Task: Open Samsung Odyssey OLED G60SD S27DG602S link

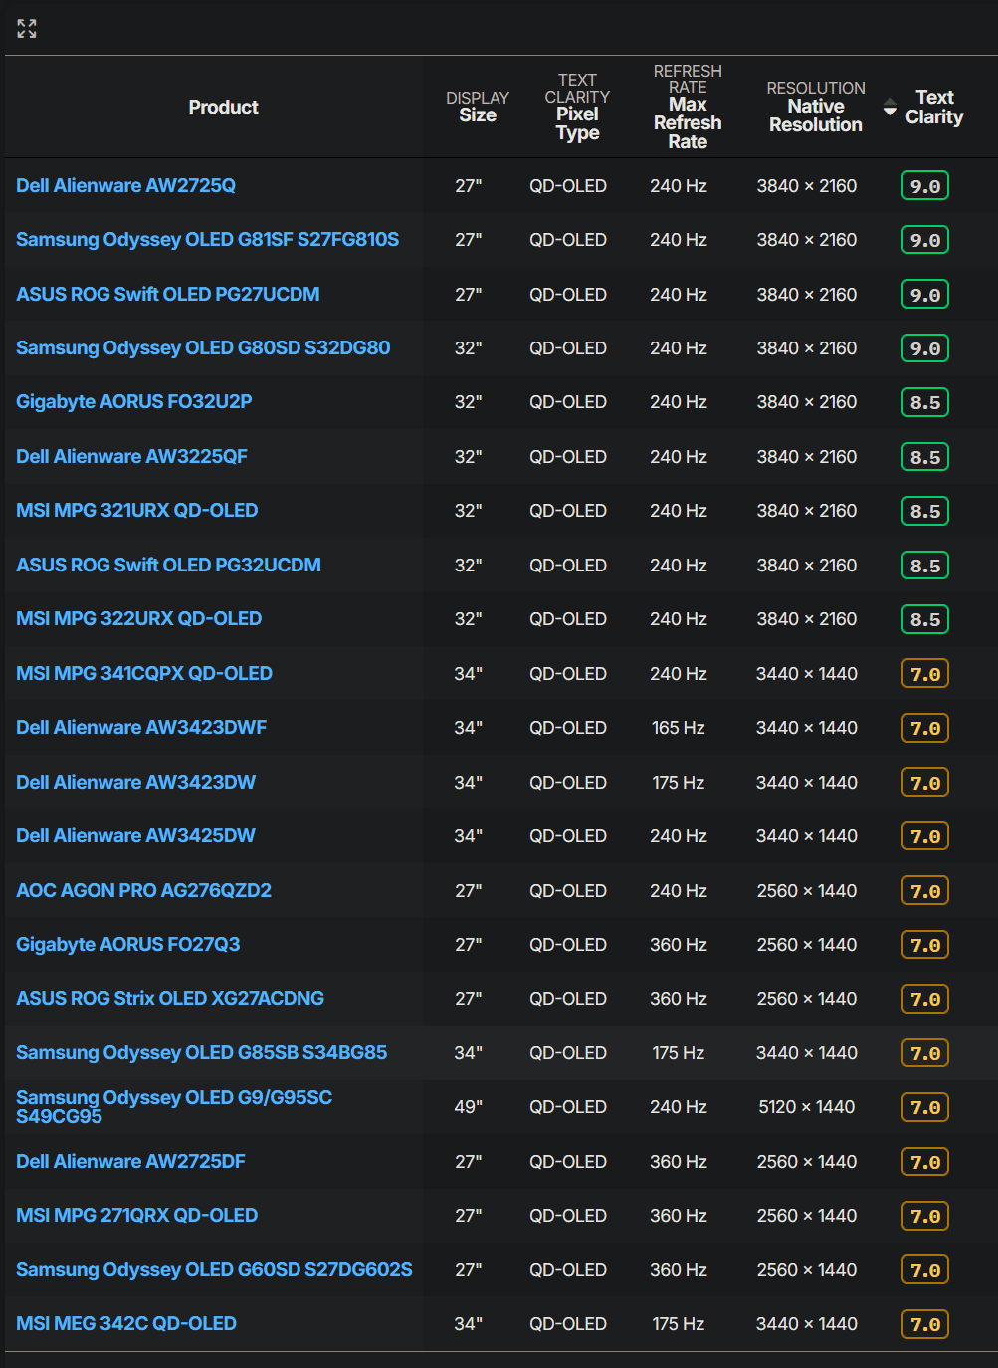Action: (214, 1269)
